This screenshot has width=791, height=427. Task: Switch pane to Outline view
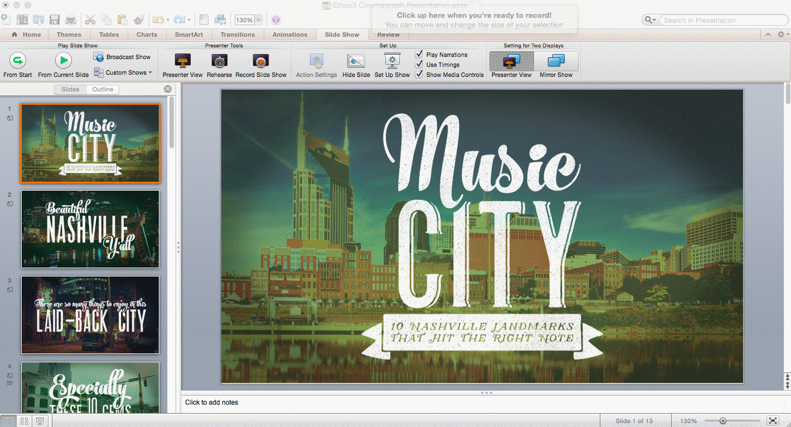point(103,89)
